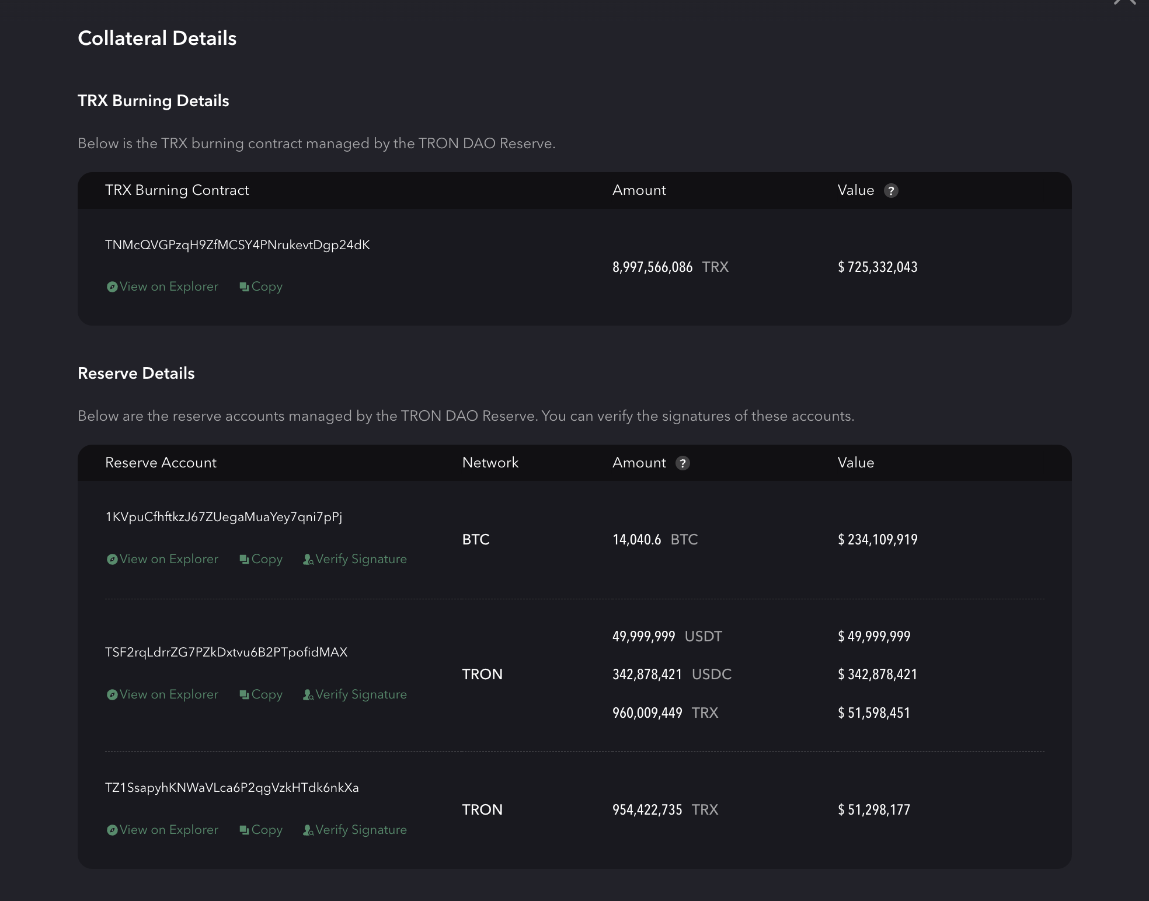This screenshot has width=1149, height=901.
Task: Click copy icon for the burning contract address
Action: [244, 287]
